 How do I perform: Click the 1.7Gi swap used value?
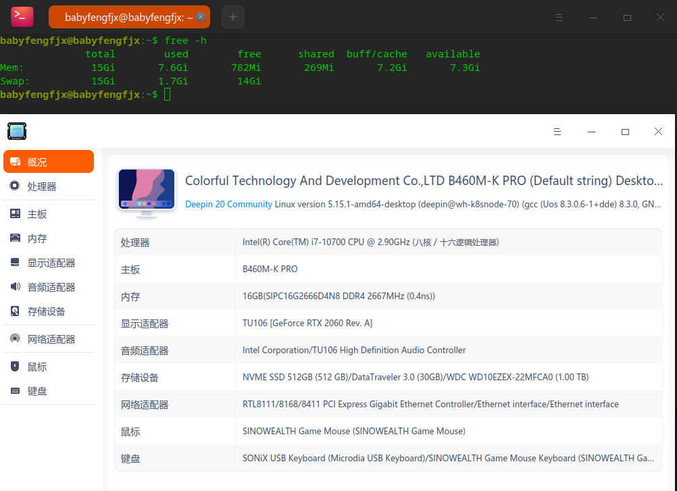(173, 81)
